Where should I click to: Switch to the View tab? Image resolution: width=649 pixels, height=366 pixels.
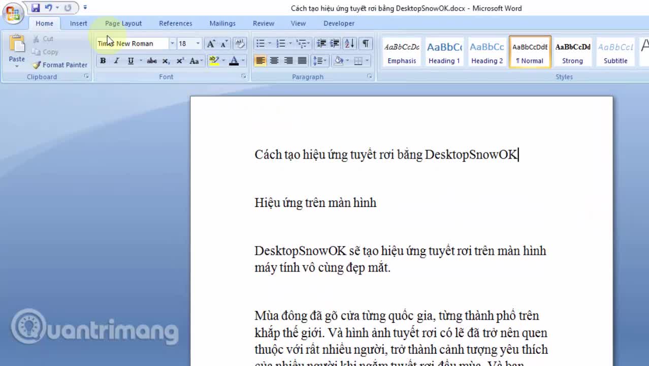pos(298,23)
